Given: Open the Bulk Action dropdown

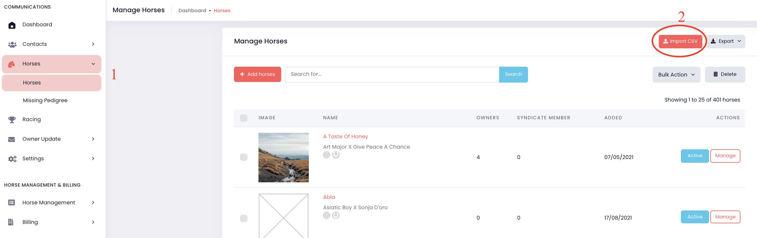Looking at the screenshot, I should 676,75.
